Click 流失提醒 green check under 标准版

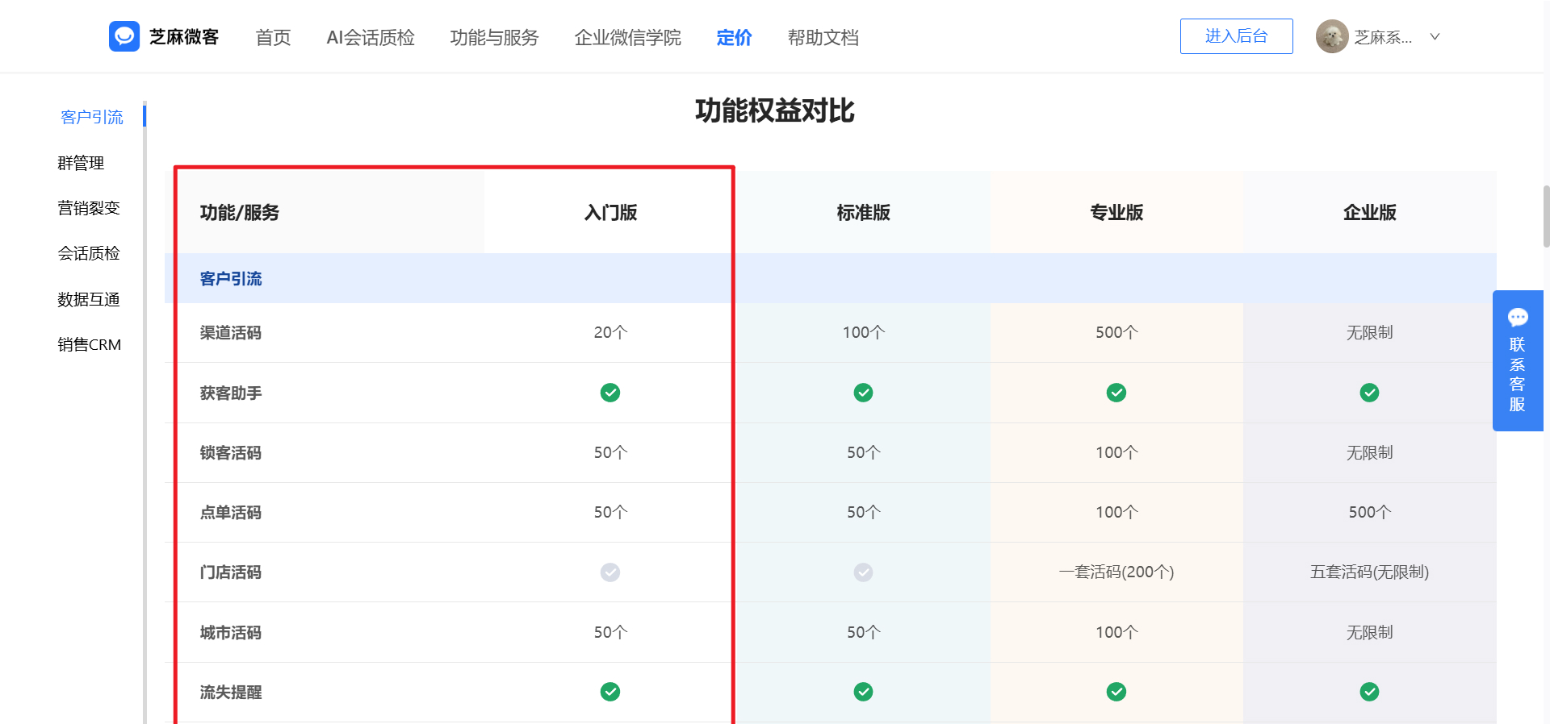tap(863, 692)
